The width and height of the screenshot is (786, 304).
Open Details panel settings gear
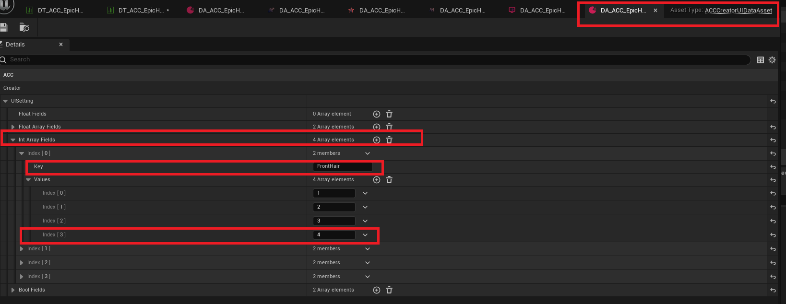772,60
